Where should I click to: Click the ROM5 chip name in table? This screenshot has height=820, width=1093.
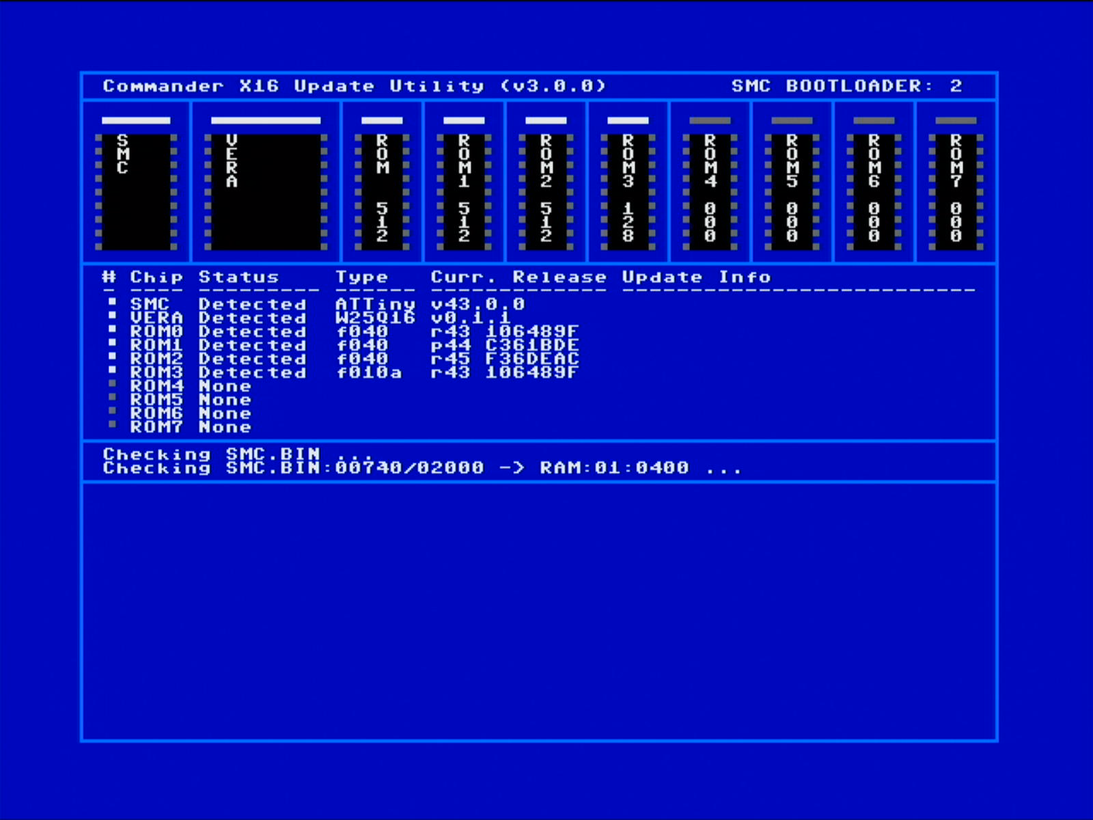[156, 400]
